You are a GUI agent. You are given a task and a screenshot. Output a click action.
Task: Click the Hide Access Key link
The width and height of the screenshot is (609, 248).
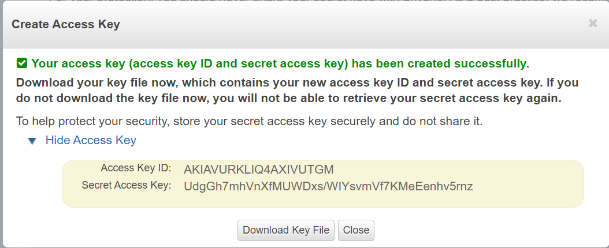(91, 140)
